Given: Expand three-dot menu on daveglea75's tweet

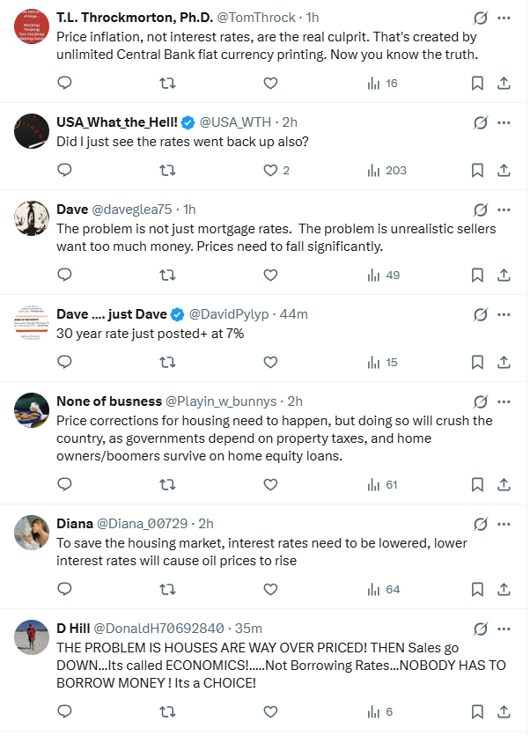Looking at the screenshot, I should pos(504,210).
